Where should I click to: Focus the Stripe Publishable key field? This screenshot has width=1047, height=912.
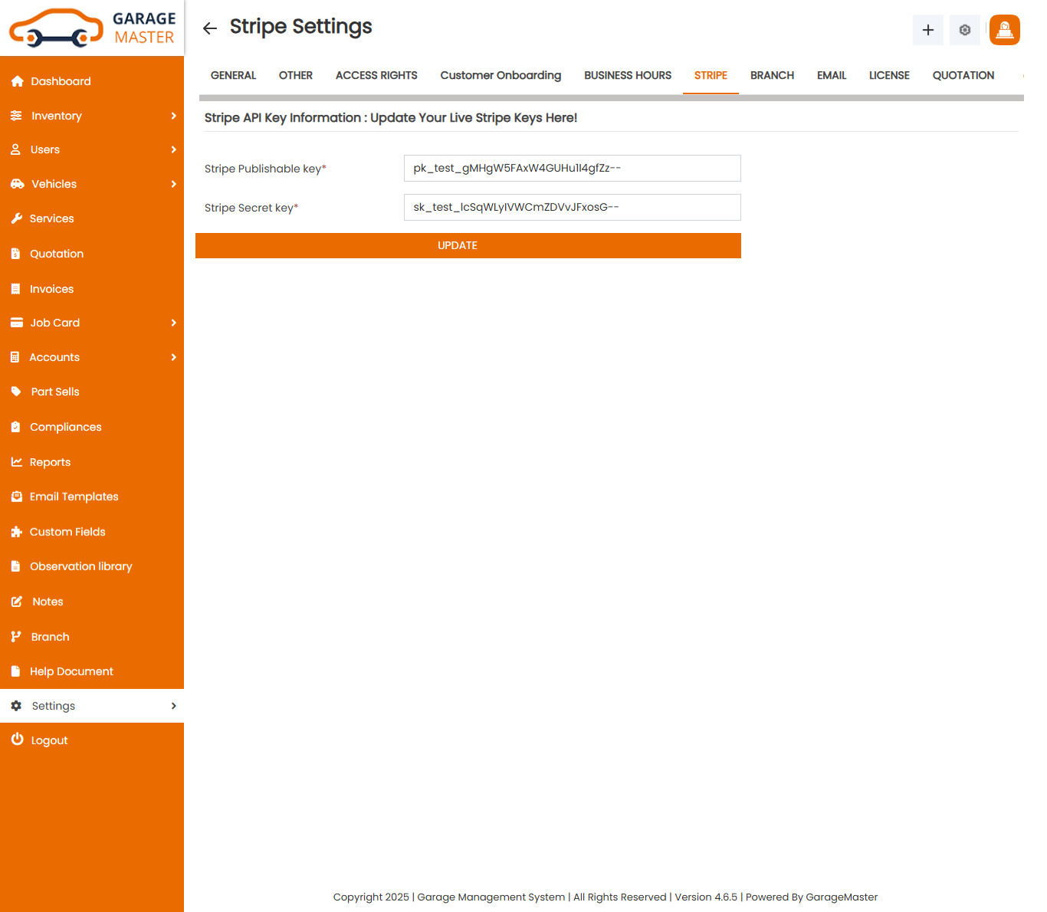(x=572, y=169)
